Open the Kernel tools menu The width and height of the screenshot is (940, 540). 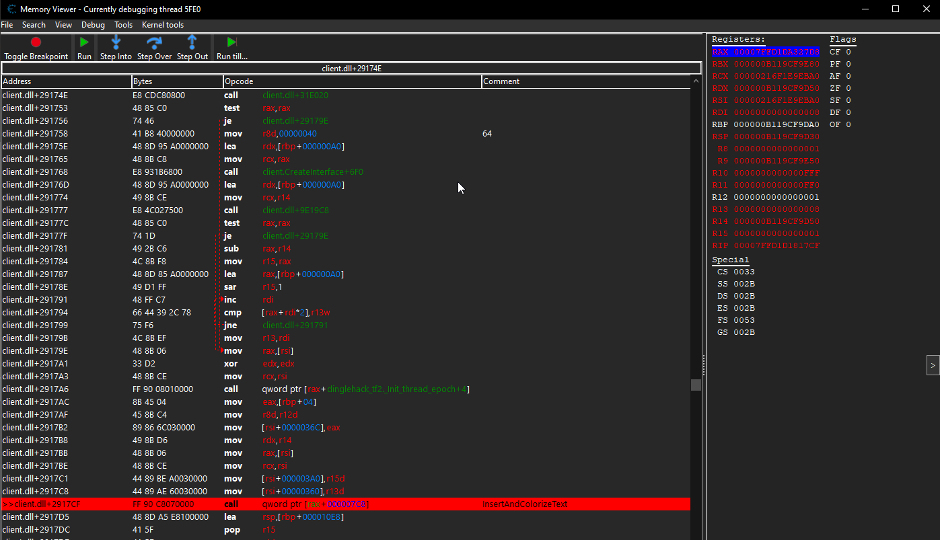pos(163,25)
